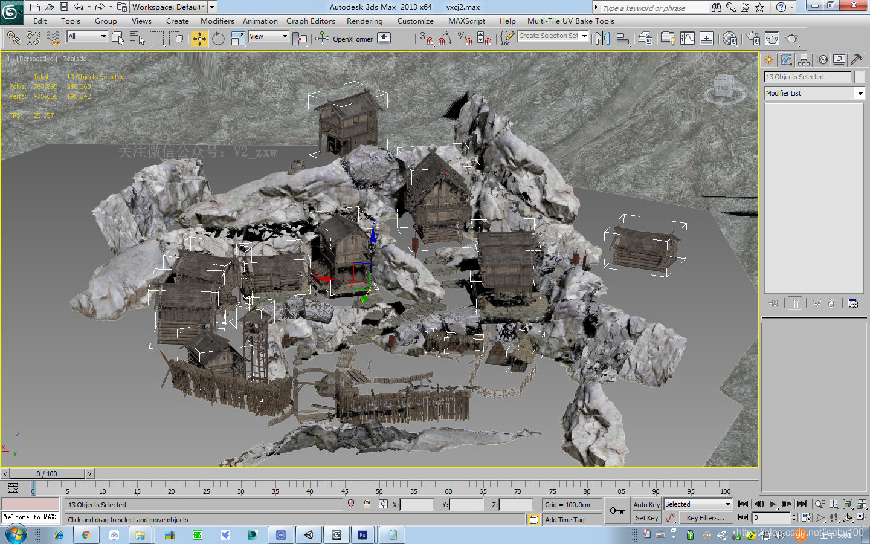Toggle the 3D Snaps button
This screenshot has width=870, height=544.
click(x=427, y=39)
